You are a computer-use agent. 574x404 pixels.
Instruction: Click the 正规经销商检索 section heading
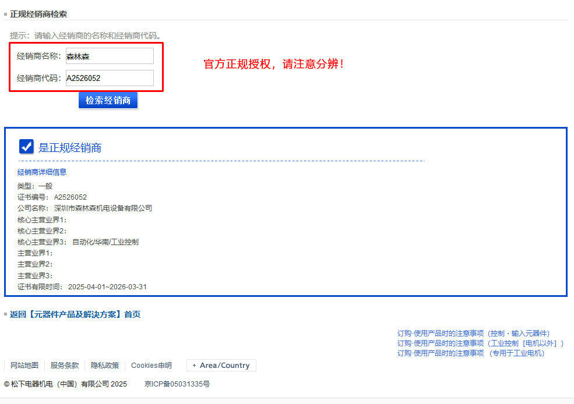tap(38, 14)
